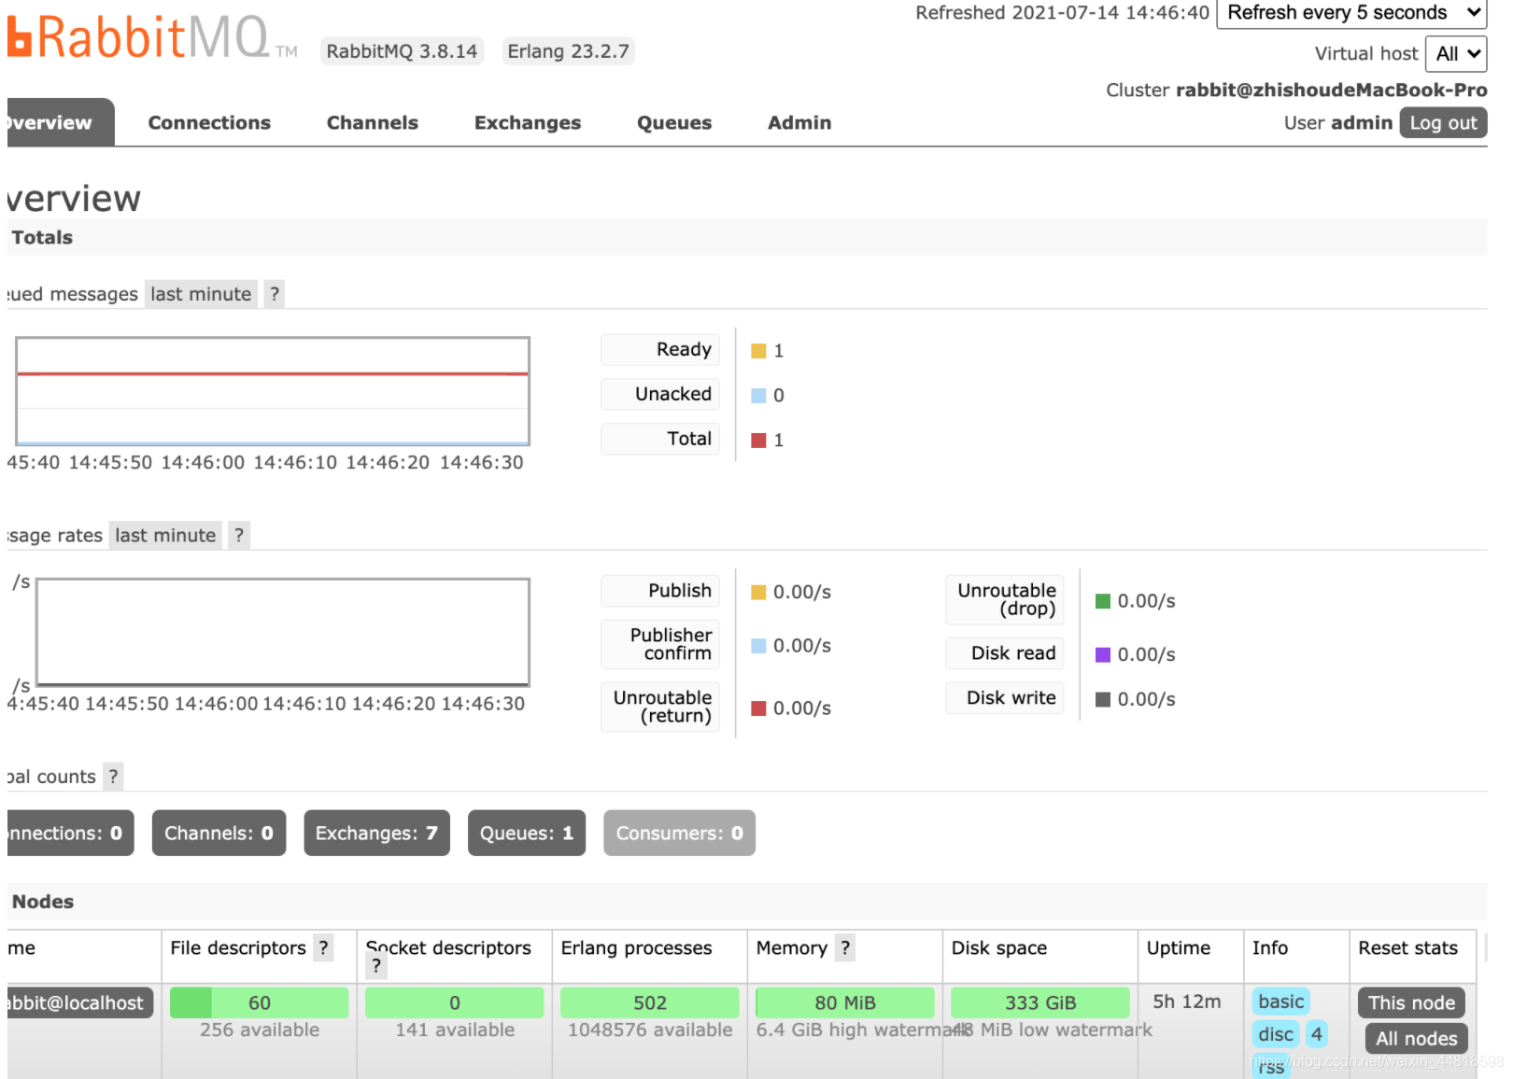Click the Socket descriptors 0 bar
Screen dimensions: 1513x1079
[454, 1002]
